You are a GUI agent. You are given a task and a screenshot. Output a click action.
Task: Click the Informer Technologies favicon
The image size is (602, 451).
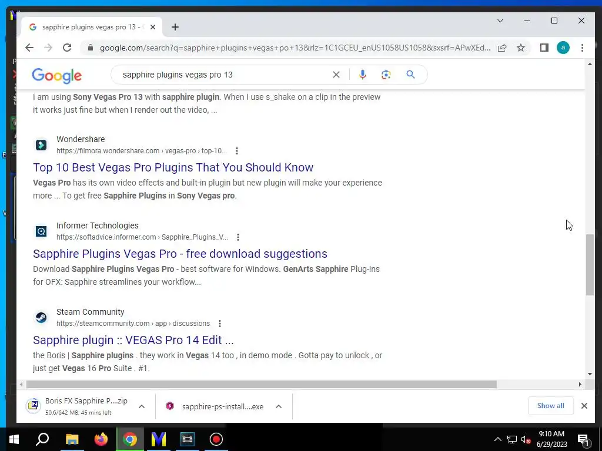pyautogui.click(x=41, y=231)
